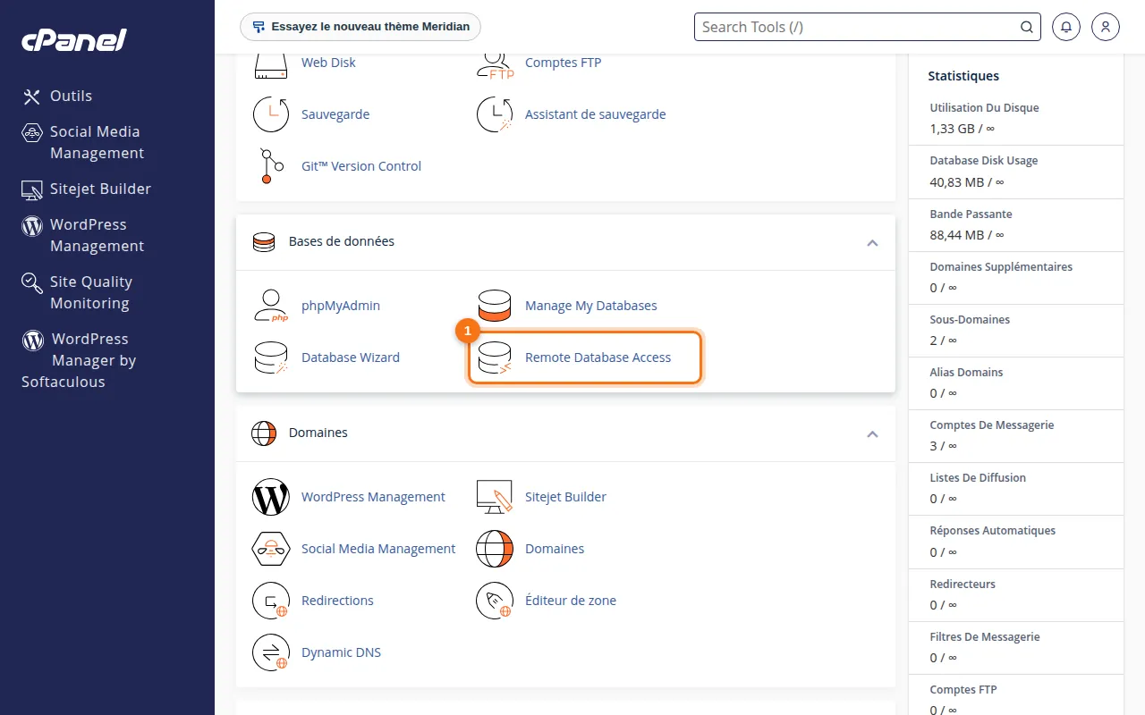Viewport: 1145px width, 715px height.
Task: Click the Domaines globe icon
Action: 495,549
